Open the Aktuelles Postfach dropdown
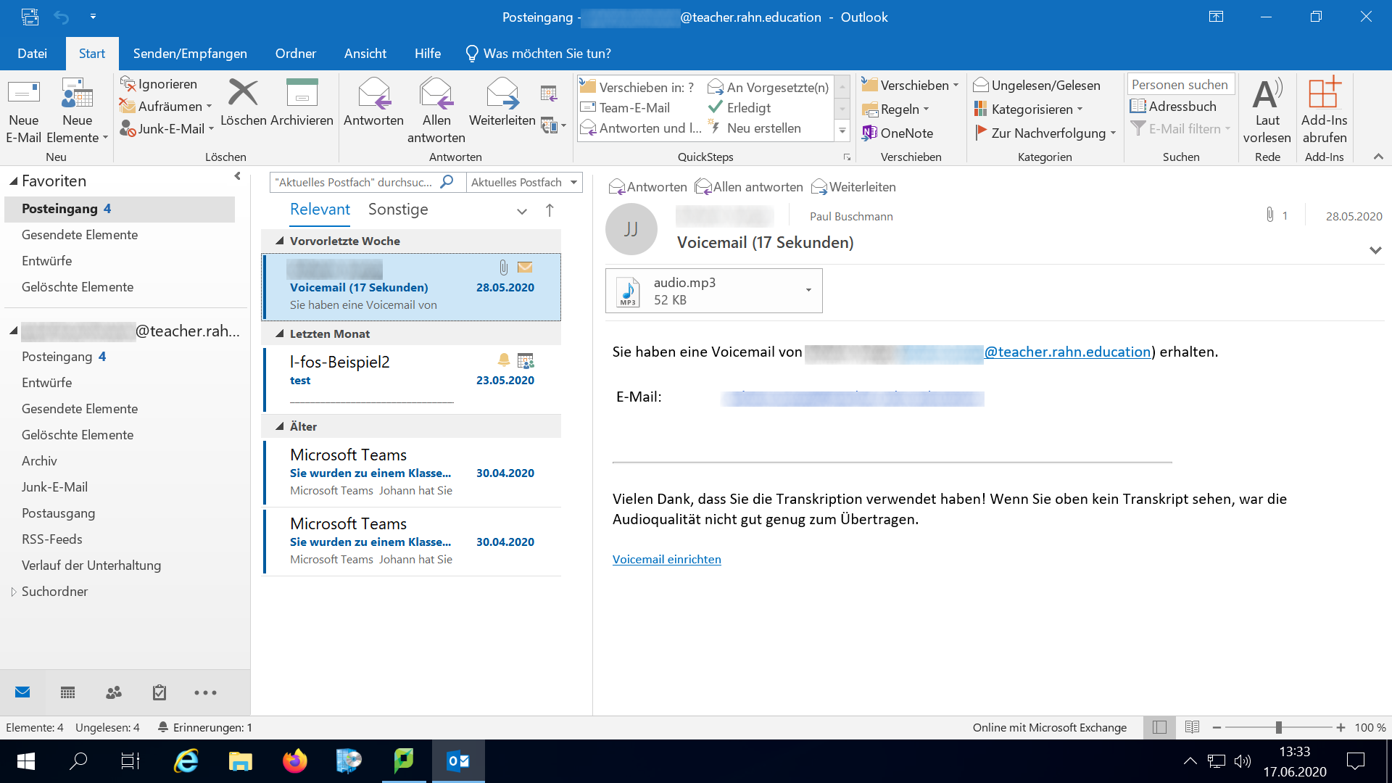 point(523,182)
